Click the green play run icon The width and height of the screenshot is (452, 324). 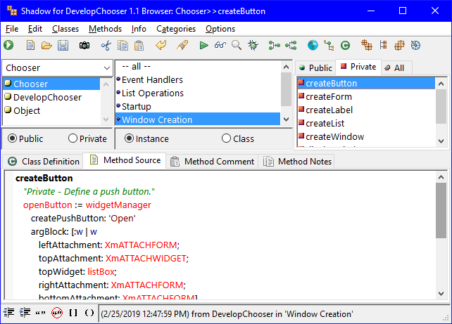point(203,45)
